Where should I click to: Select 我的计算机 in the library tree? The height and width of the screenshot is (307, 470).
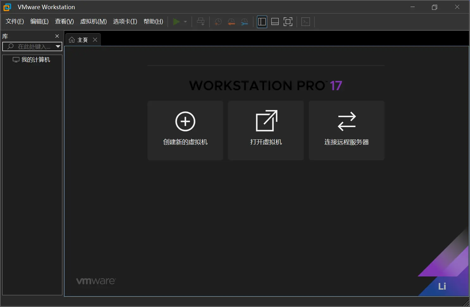click(x=35, y=60)
